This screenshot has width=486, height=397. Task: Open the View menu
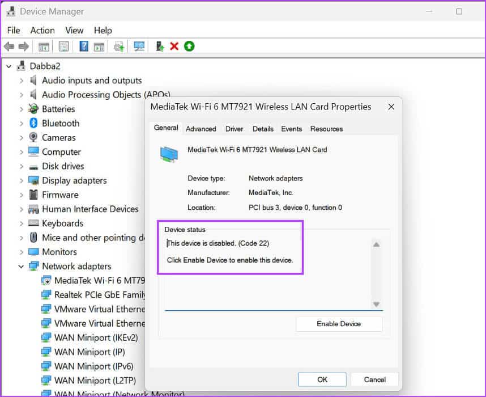(x=74, y=31)
